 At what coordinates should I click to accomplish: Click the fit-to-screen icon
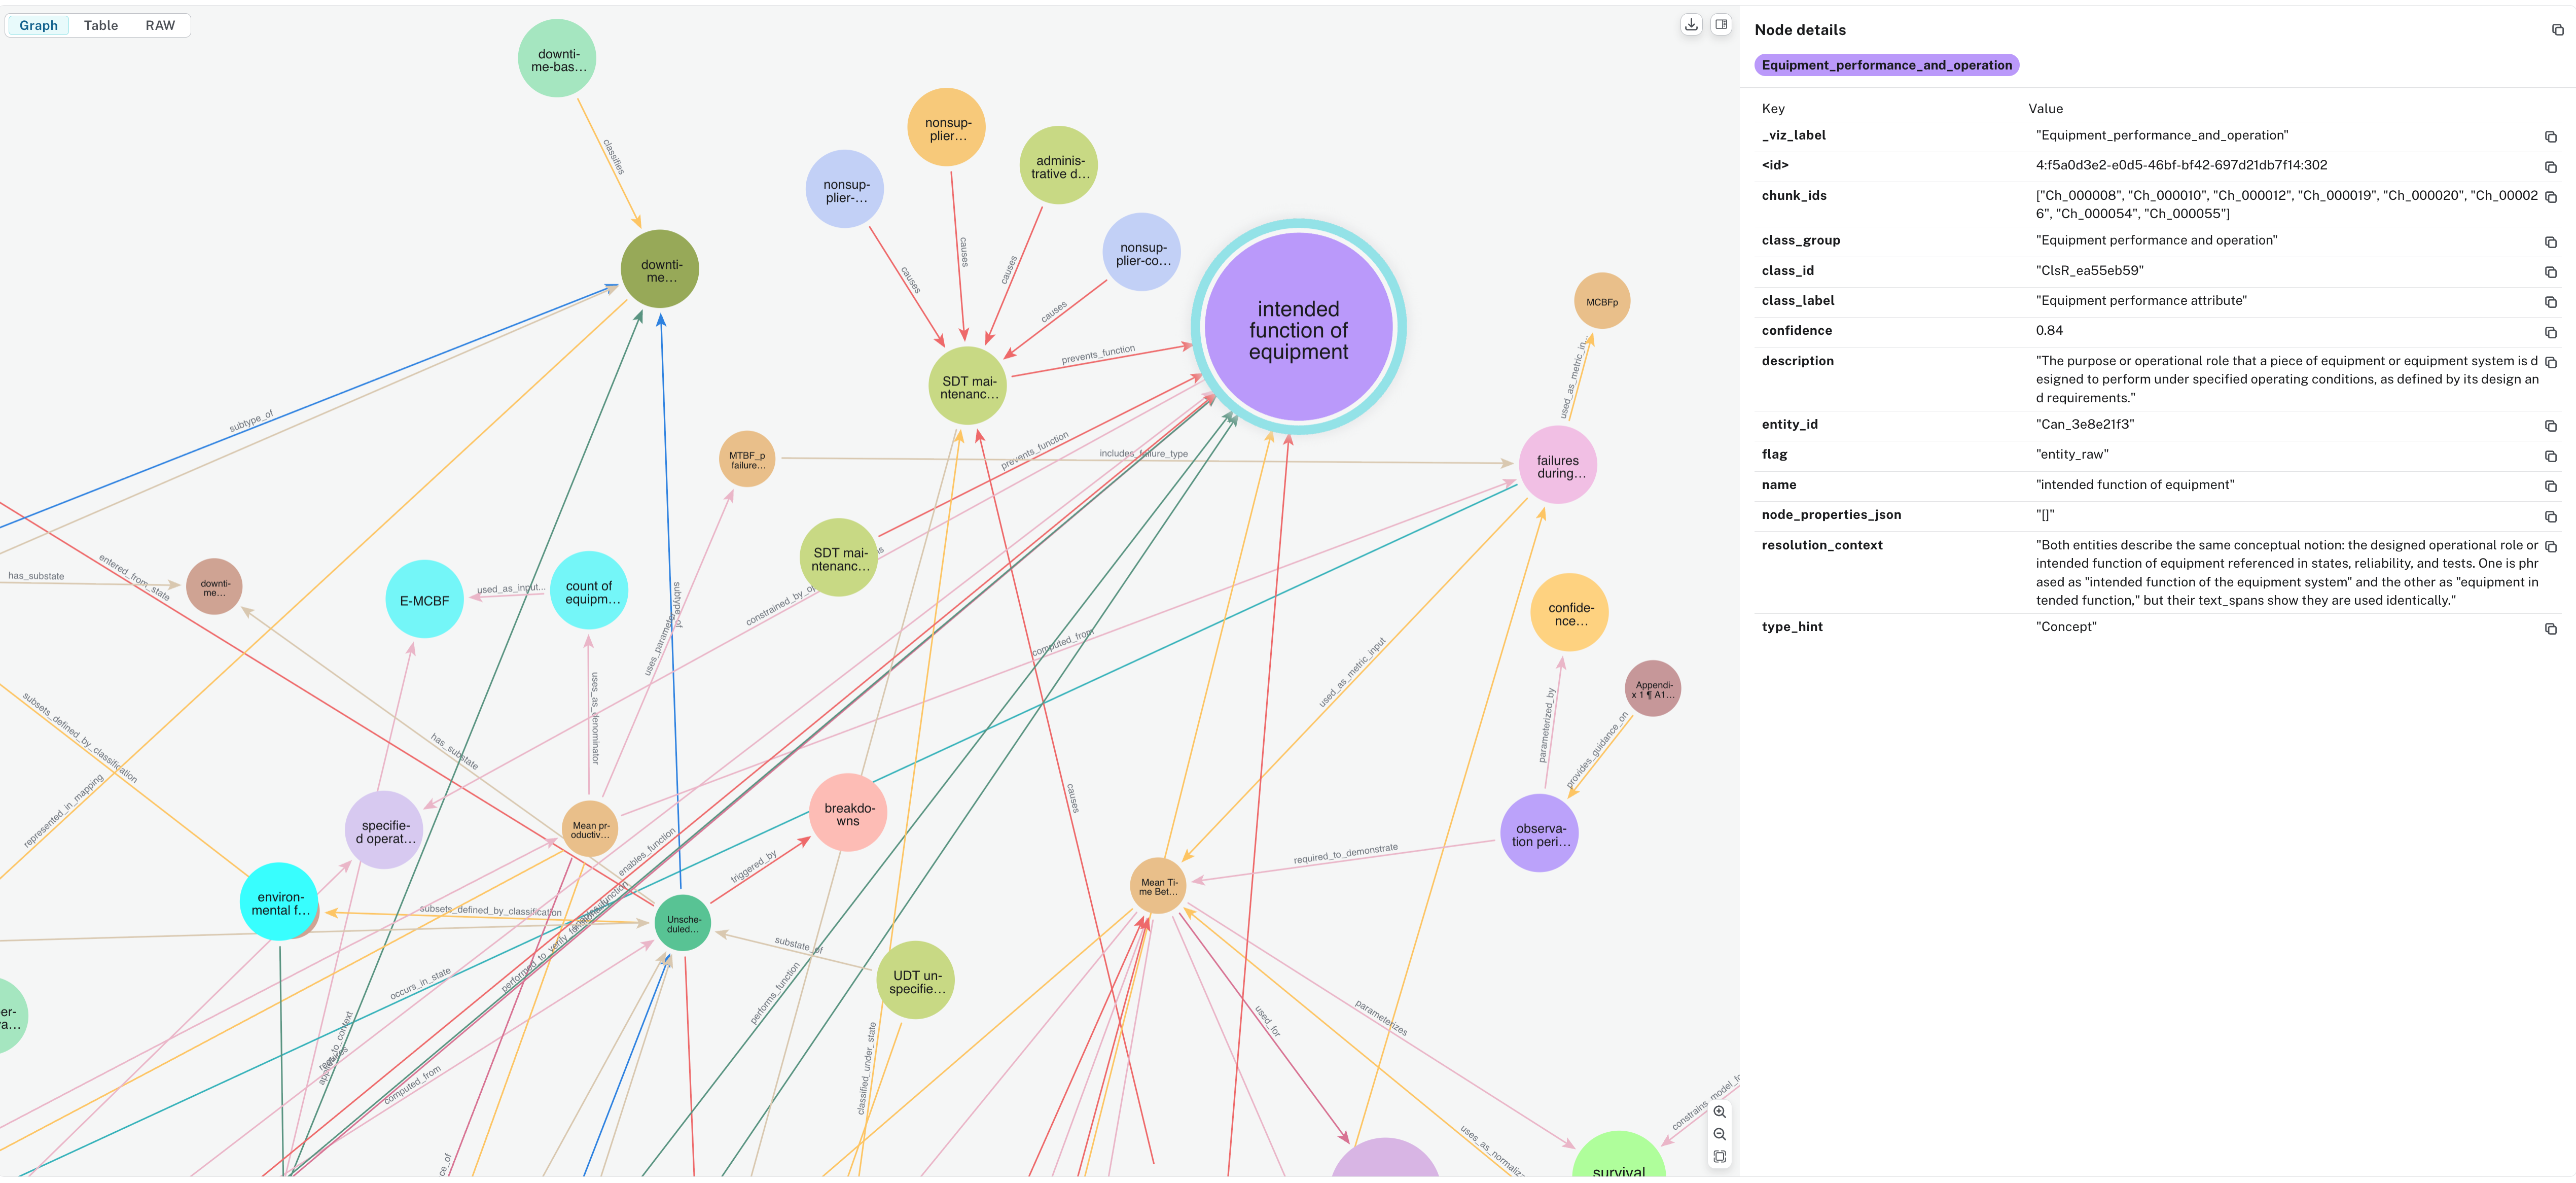click(x=1720, y=1156)
